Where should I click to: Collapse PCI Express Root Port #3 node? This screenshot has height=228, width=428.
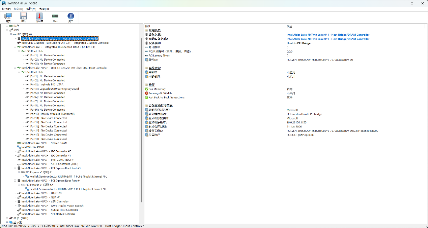tap(15, 168)
